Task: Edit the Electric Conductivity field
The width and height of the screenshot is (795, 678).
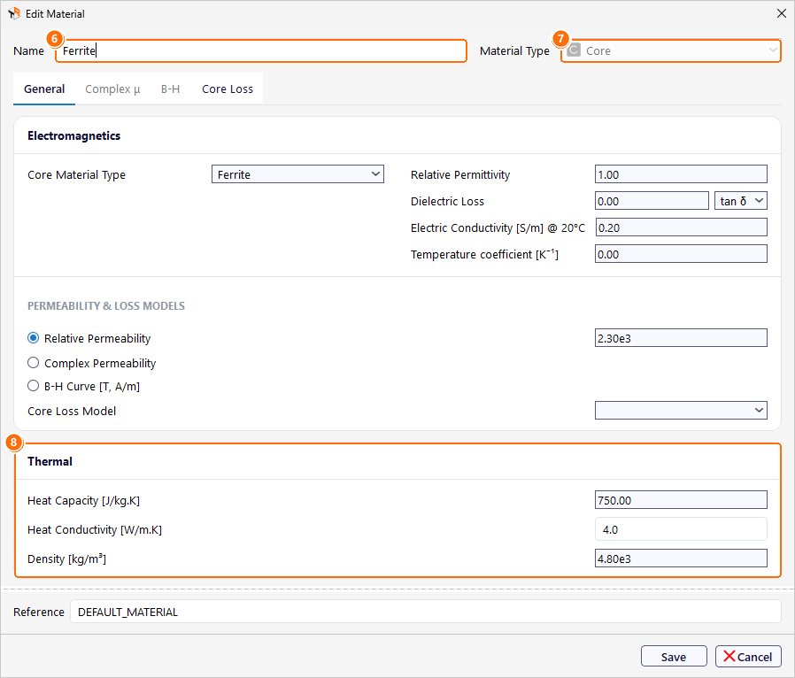Action: point(681,227)
